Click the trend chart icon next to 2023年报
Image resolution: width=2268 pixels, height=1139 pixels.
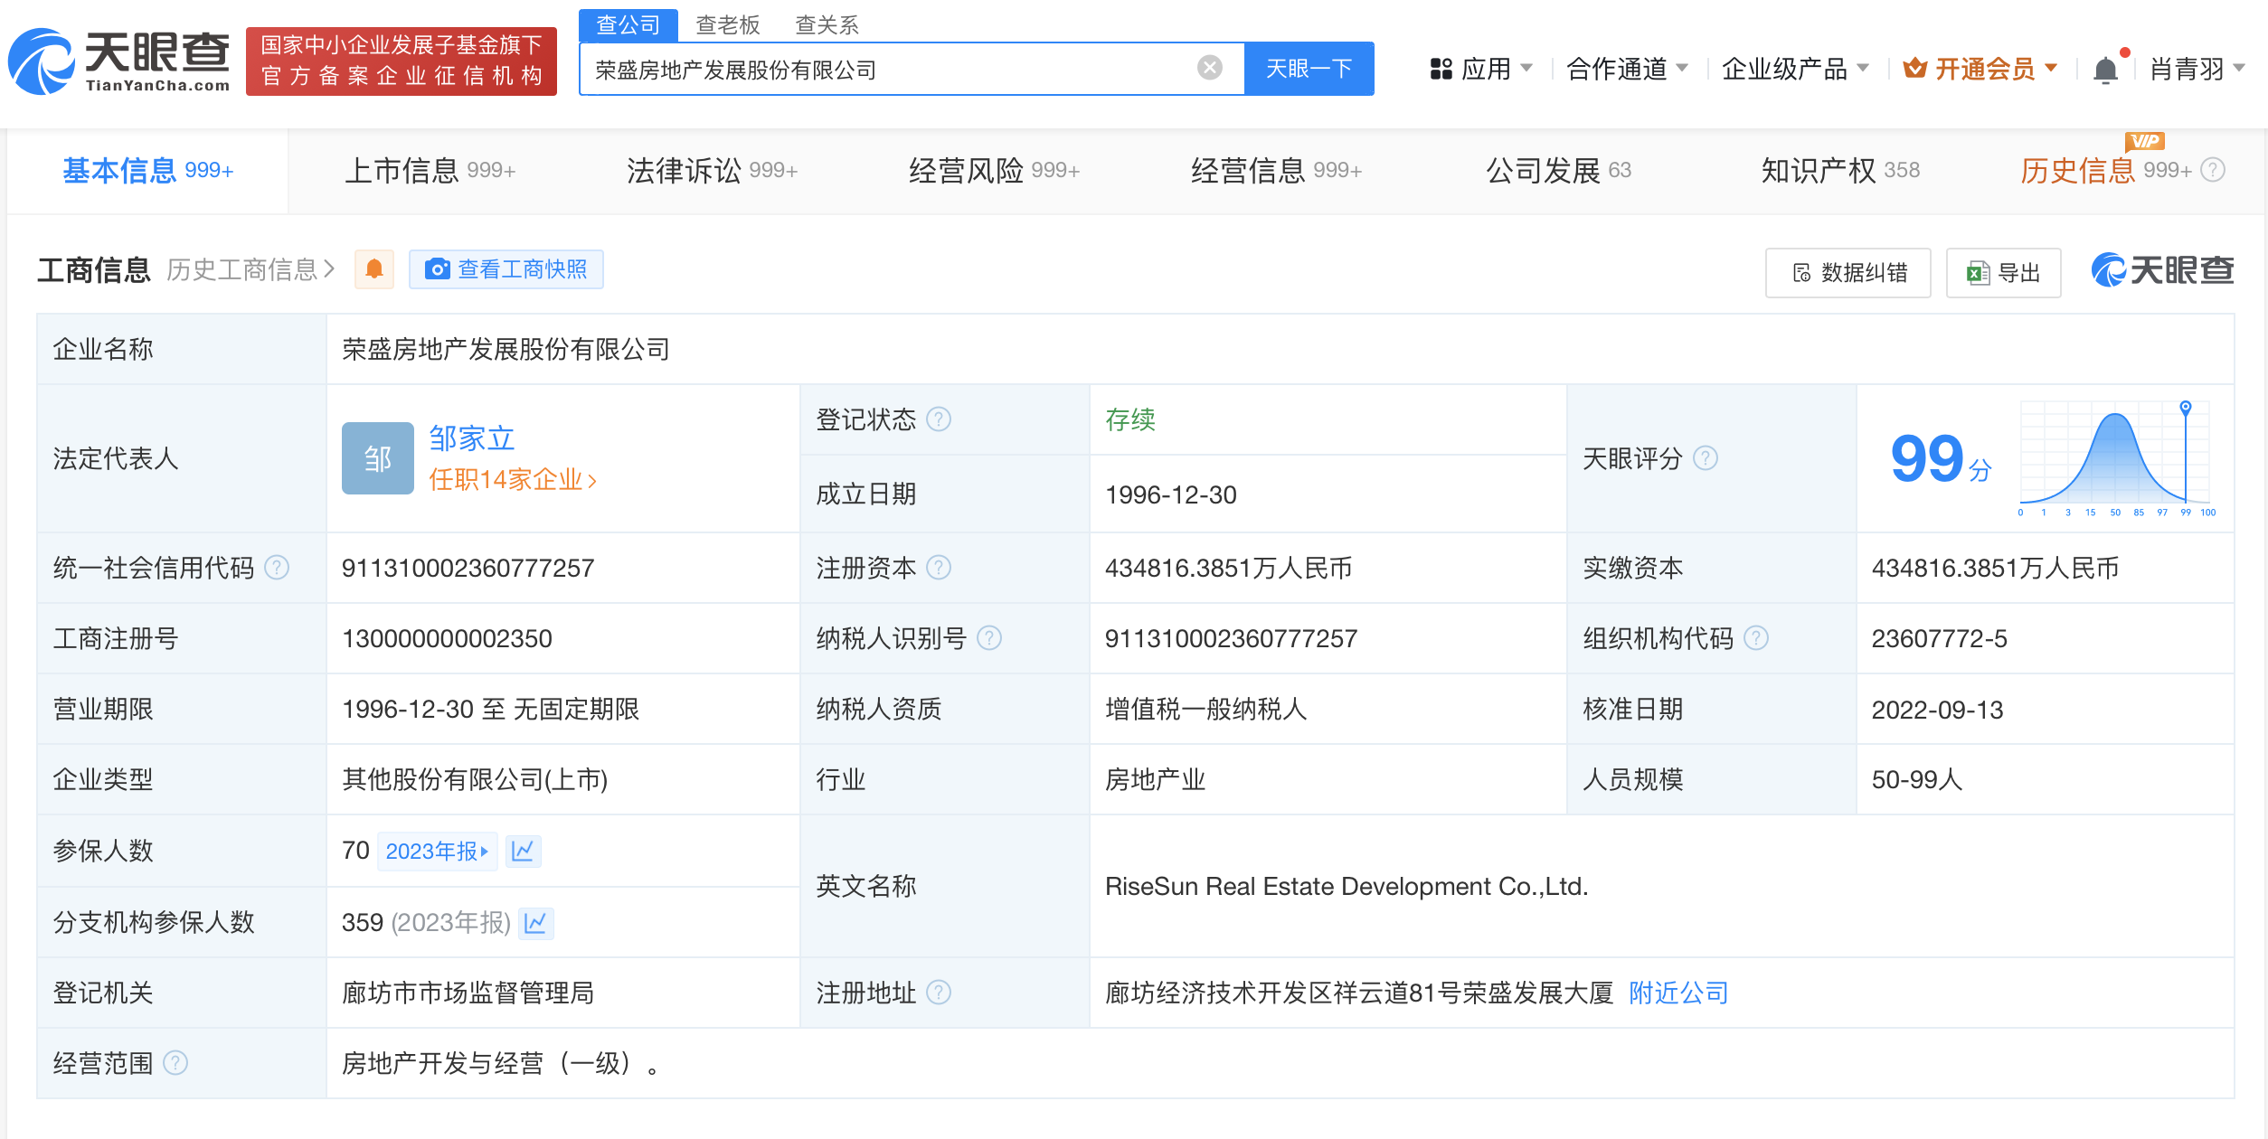coord(523,851)
